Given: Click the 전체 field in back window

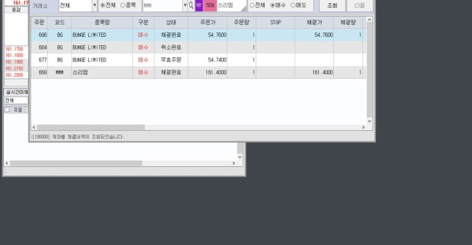Looking at the screenshot, I should click(x=16, y=100).
